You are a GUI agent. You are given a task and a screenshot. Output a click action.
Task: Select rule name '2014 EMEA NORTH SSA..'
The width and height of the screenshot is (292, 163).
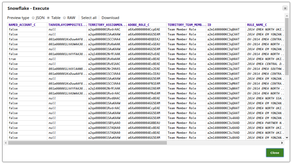(x=265, y=98)
